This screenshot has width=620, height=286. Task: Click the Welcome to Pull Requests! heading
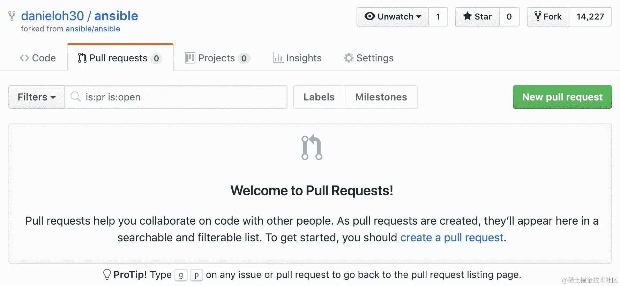pyautogui.click(x=312, y=191)
